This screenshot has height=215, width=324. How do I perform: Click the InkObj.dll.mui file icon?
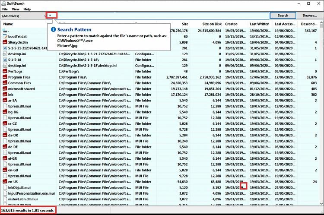5,187
